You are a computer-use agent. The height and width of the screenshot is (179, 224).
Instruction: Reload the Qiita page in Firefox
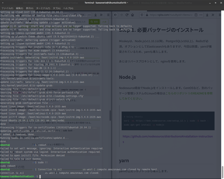click(x=127, y=15)
